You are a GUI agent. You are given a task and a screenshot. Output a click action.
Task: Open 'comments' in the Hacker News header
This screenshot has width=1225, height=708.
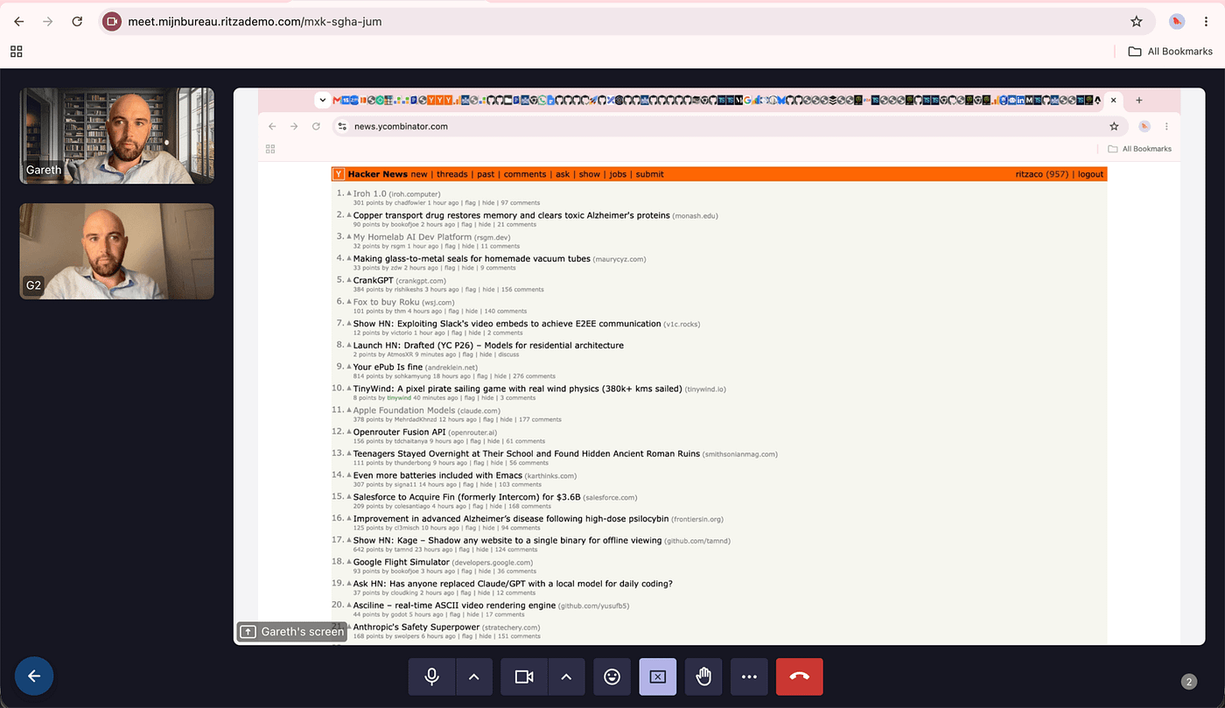(525, 174)
